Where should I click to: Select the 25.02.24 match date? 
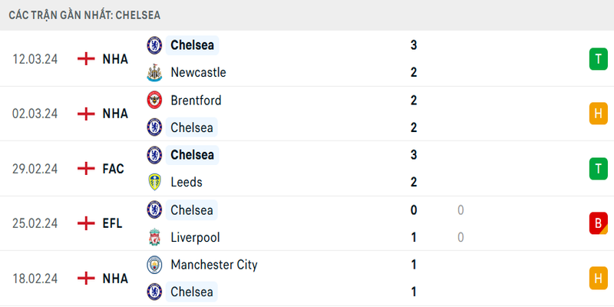35,223
